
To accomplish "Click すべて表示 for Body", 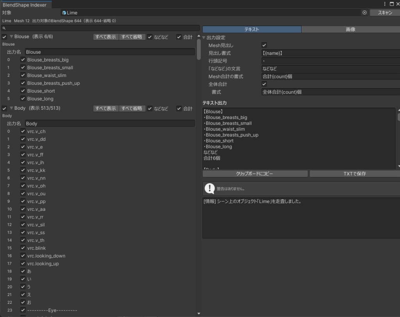I will click(105, 109).
